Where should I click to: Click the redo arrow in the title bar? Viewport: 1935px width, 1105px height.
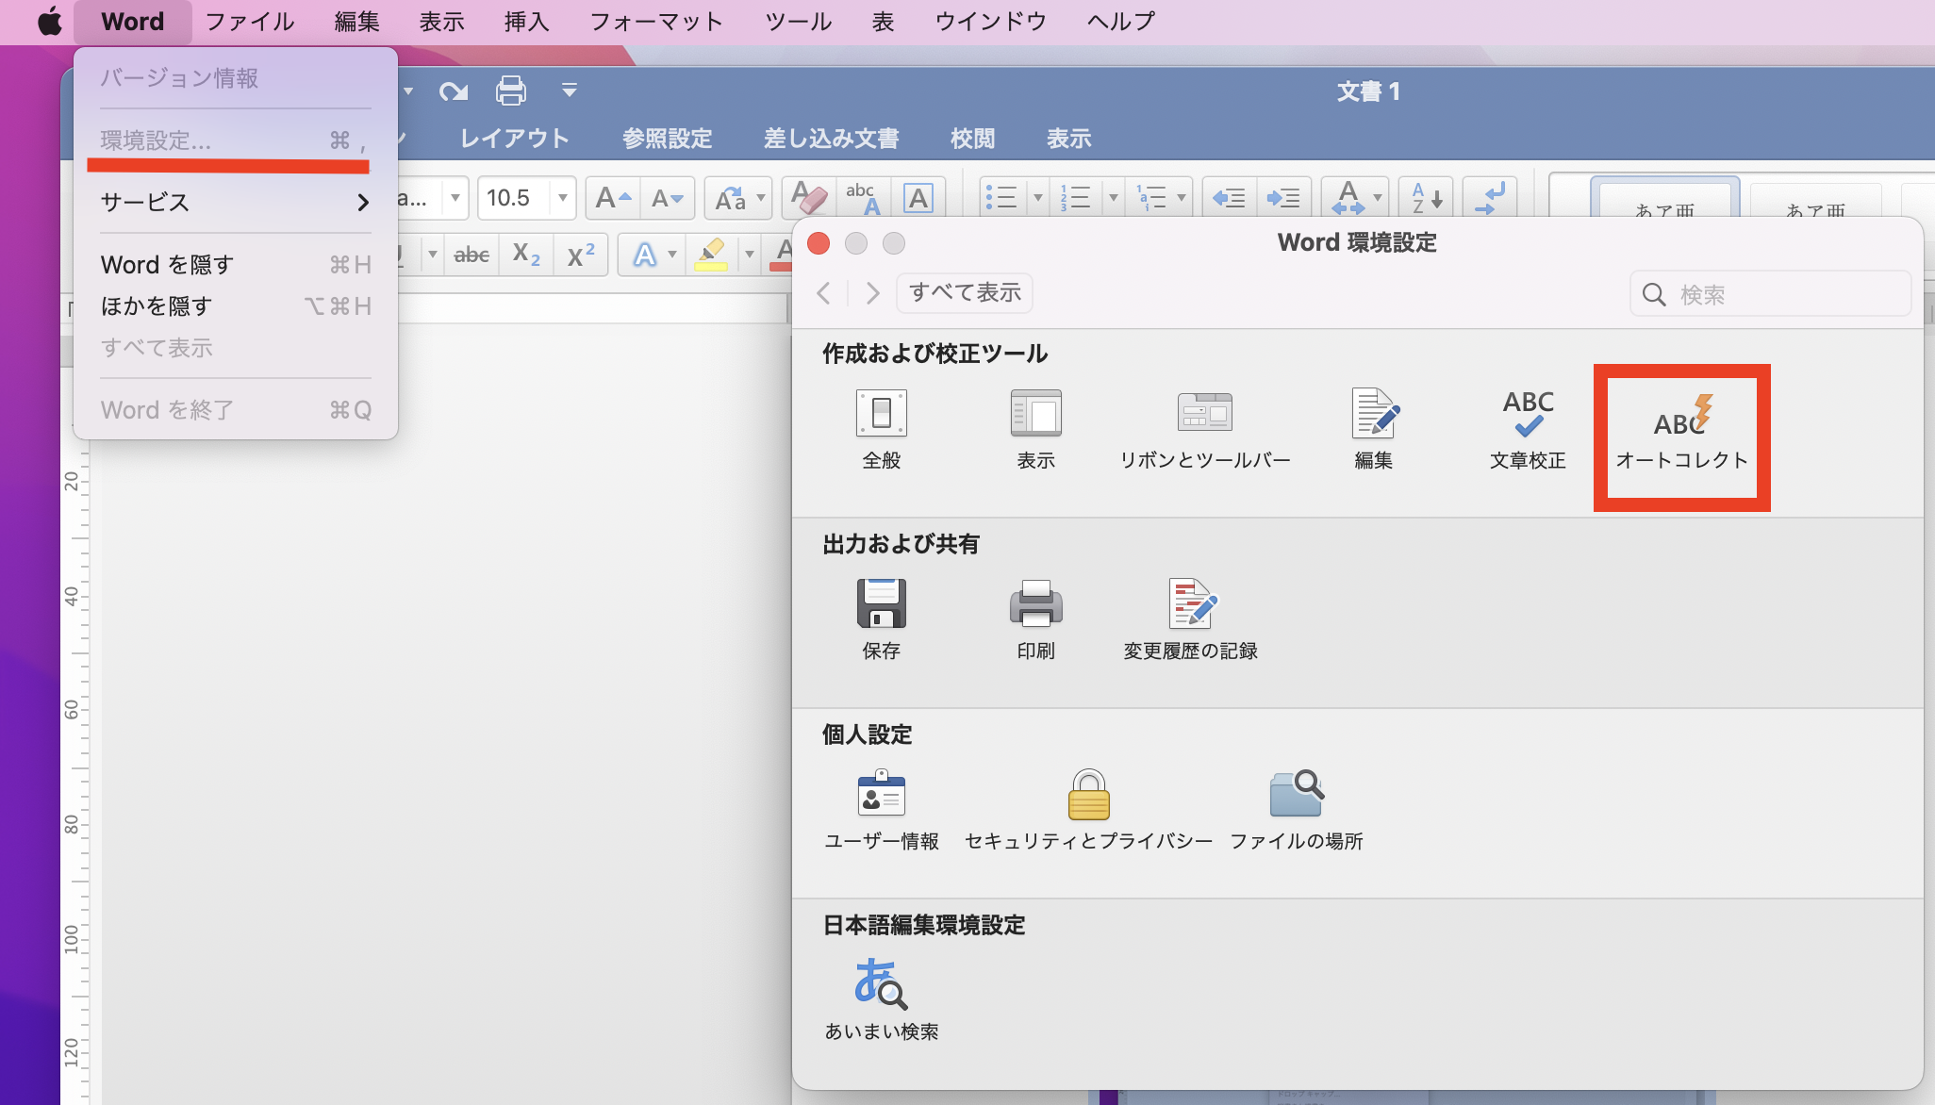coord(454,91)
